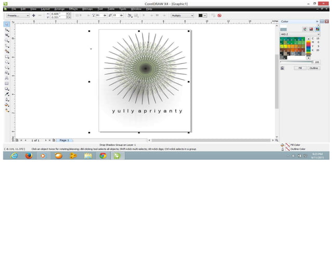
Task: Click the Clear Drop Shadow icon
Action: (219, 16)
